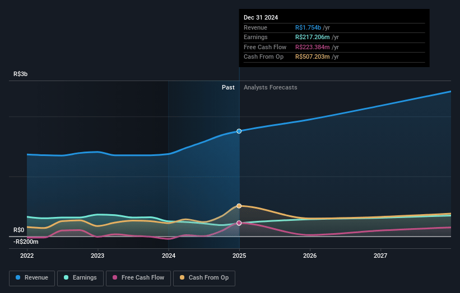
Task: Click the pink Free Cash Flow legend dot
Action: pos(115,277)
